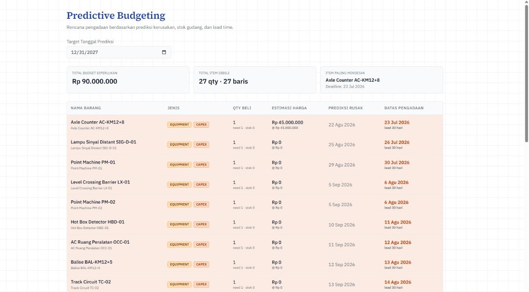Click the PREDIKSI RUSAK column header
This screenshot has height=292, width=529.
346,108
